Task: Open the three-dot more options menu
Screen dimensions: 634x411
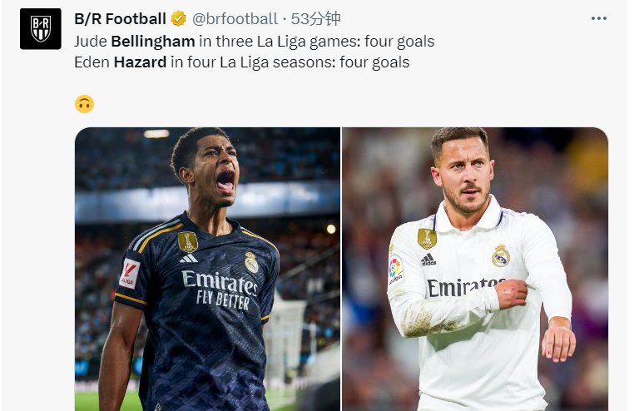Action: coord(599,18)
